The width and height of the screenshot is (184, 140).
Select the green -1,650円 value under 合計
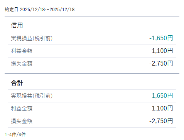point(161,96)
